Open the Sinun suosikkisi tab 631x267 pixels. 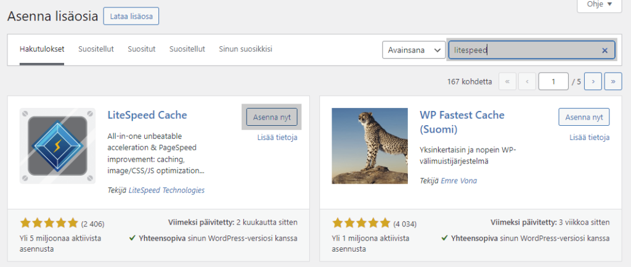click(x=245, y=49)
